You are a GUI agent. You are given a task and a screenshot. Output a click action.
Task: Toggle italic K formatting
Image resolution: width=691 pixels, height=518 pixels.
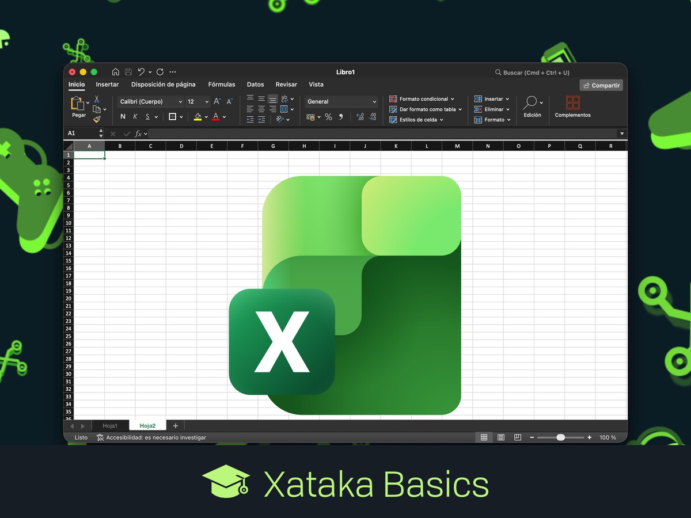tap(135, 117)
